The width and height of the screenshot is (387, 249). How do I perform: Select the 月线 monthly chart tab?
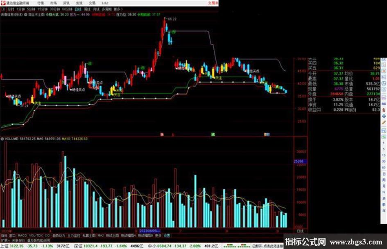point(96,9)
